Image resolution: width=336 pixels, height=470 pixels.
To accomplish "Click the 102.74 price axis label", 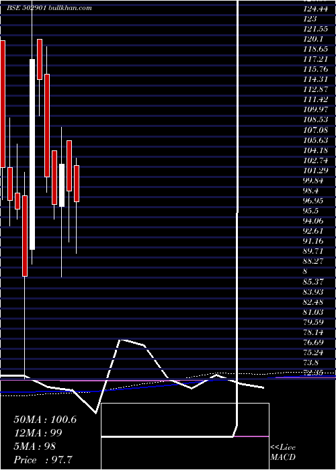I will tap(315, 160).
